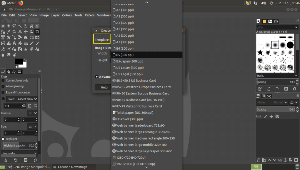This screenshot has width=300, height=170.
Task: Toggle lock pixels brush icon
Action: point(266,116)
